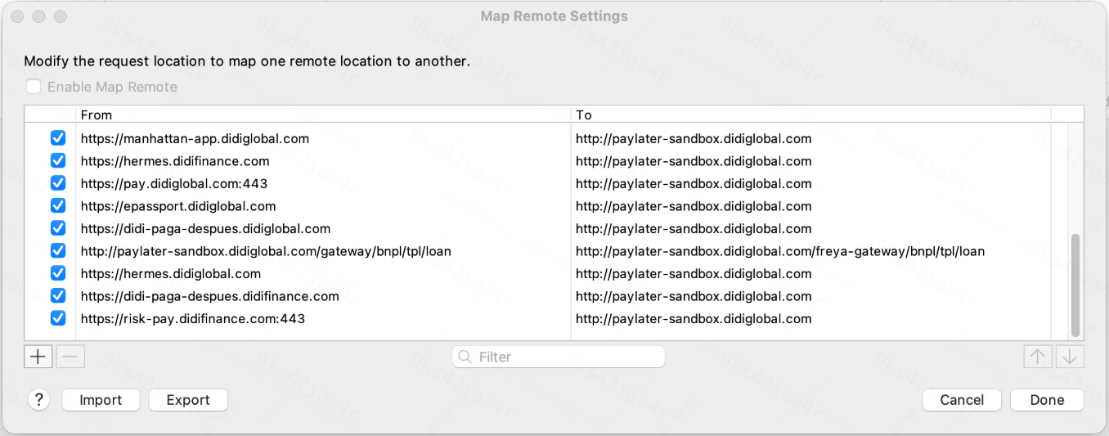1109x436 pixels.
Task: Disable the risk-pay.didifinance.com:443 mapping
Action: click(x=58, y=318)
